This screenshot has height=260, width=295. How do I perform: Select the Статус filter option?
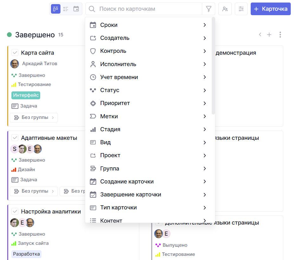coord(110,90)
